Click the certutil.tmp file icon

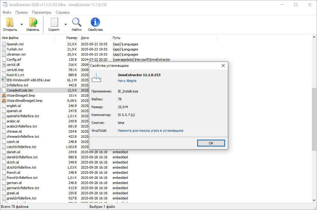coord(4,70)
